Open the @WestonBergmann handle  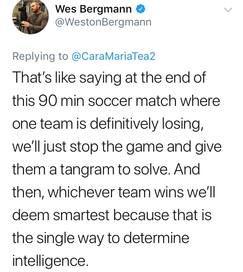click(x=103, y=22)
